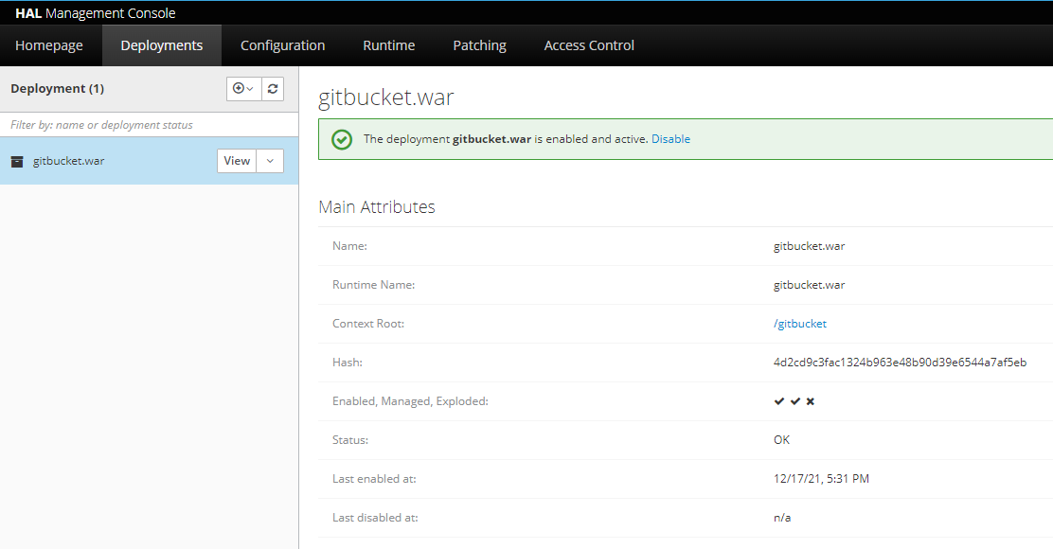Open the /gitbucket context root link

click(x=800, y=324)
